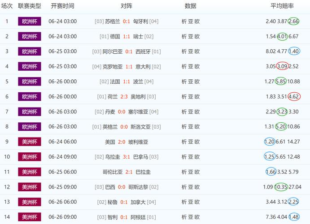Screen dimensions: 310x224
Task: Open 亚 link for 法国 vs 波兰
Action: [x=191, y=82]
